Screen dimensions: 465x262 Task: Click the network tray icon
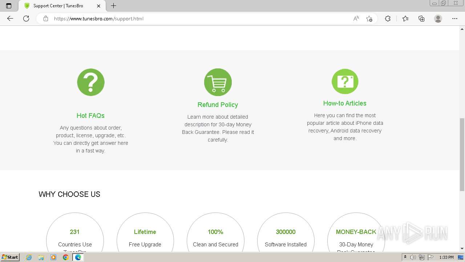pos(422,257)
